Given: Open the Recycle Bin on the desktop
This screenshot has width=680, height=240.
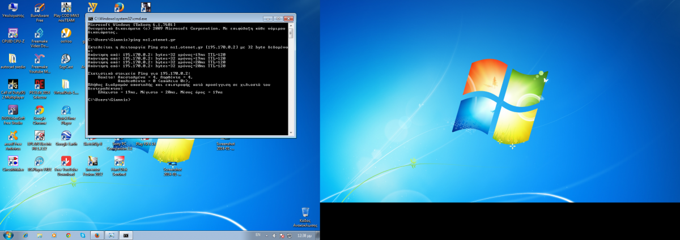Looking at the screenshot, I should click(305, 213).
